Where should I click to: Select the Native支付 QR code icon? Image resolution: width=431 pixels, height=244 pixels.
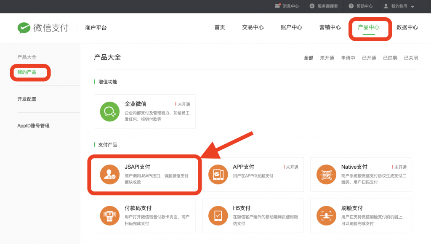326,174
